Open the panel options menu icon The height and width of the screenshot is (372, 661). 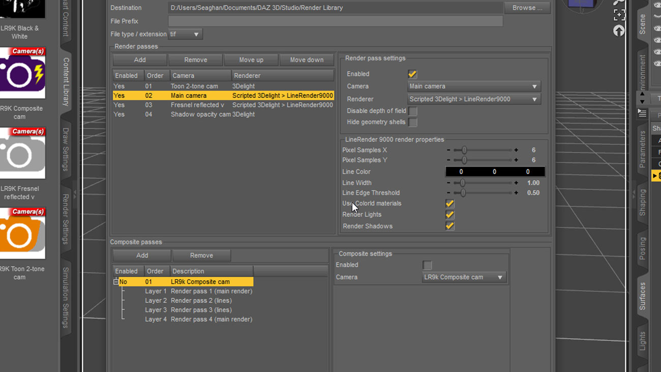[642, 113]
